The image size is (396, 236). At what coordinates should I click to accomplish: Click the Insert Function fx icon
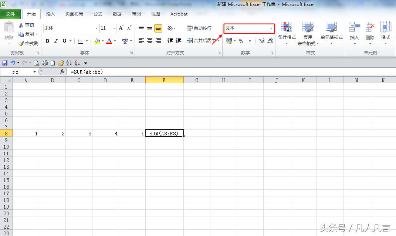(62, 72)
